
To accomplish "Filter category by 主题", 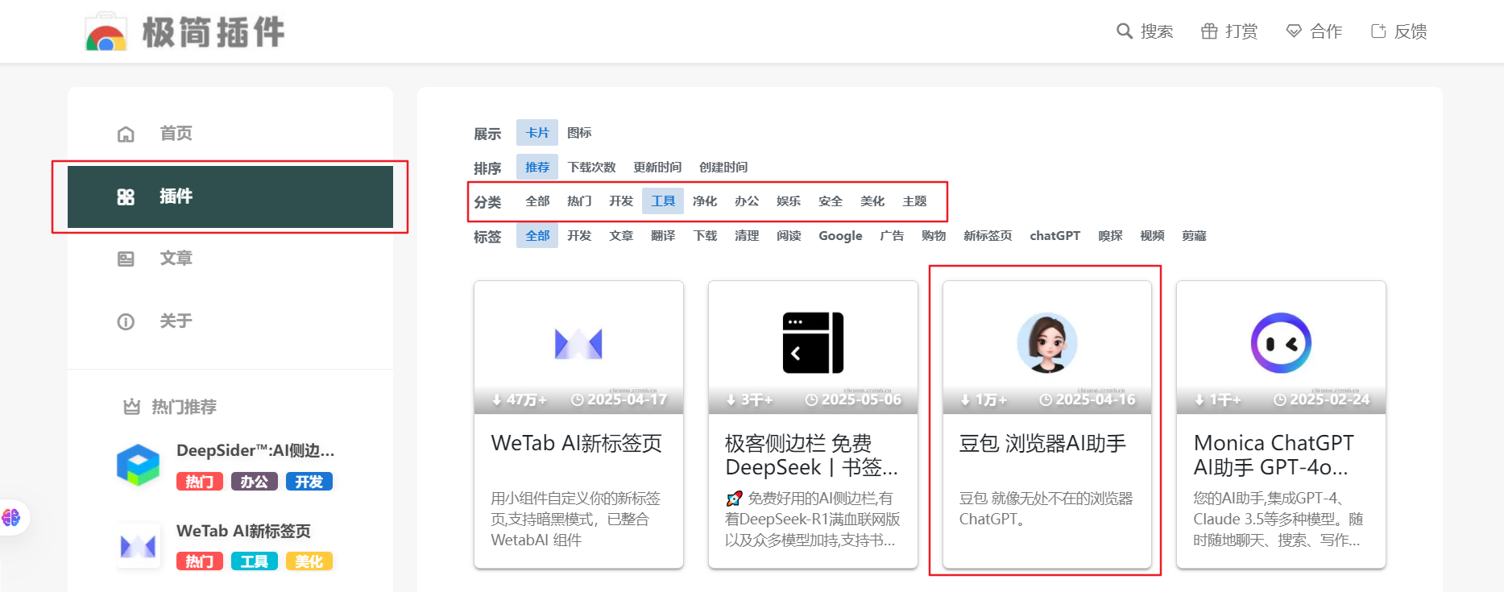I will (914, 201).
